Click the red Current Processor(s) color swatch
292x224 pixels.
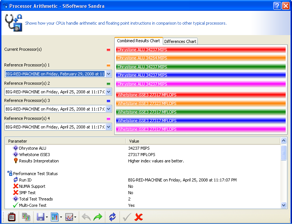click(x=108, y=50)
